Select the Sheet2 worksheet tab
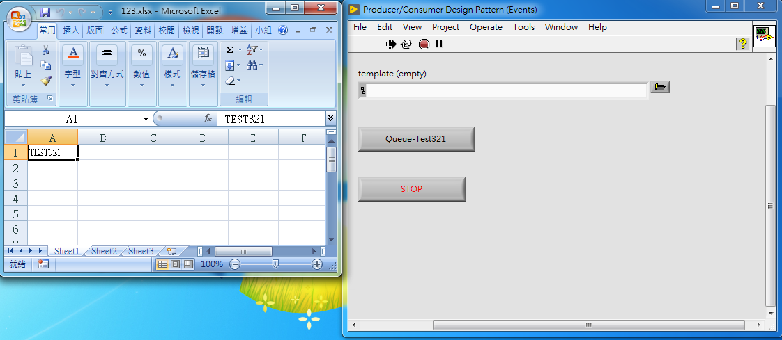 (x=104, y=251)
